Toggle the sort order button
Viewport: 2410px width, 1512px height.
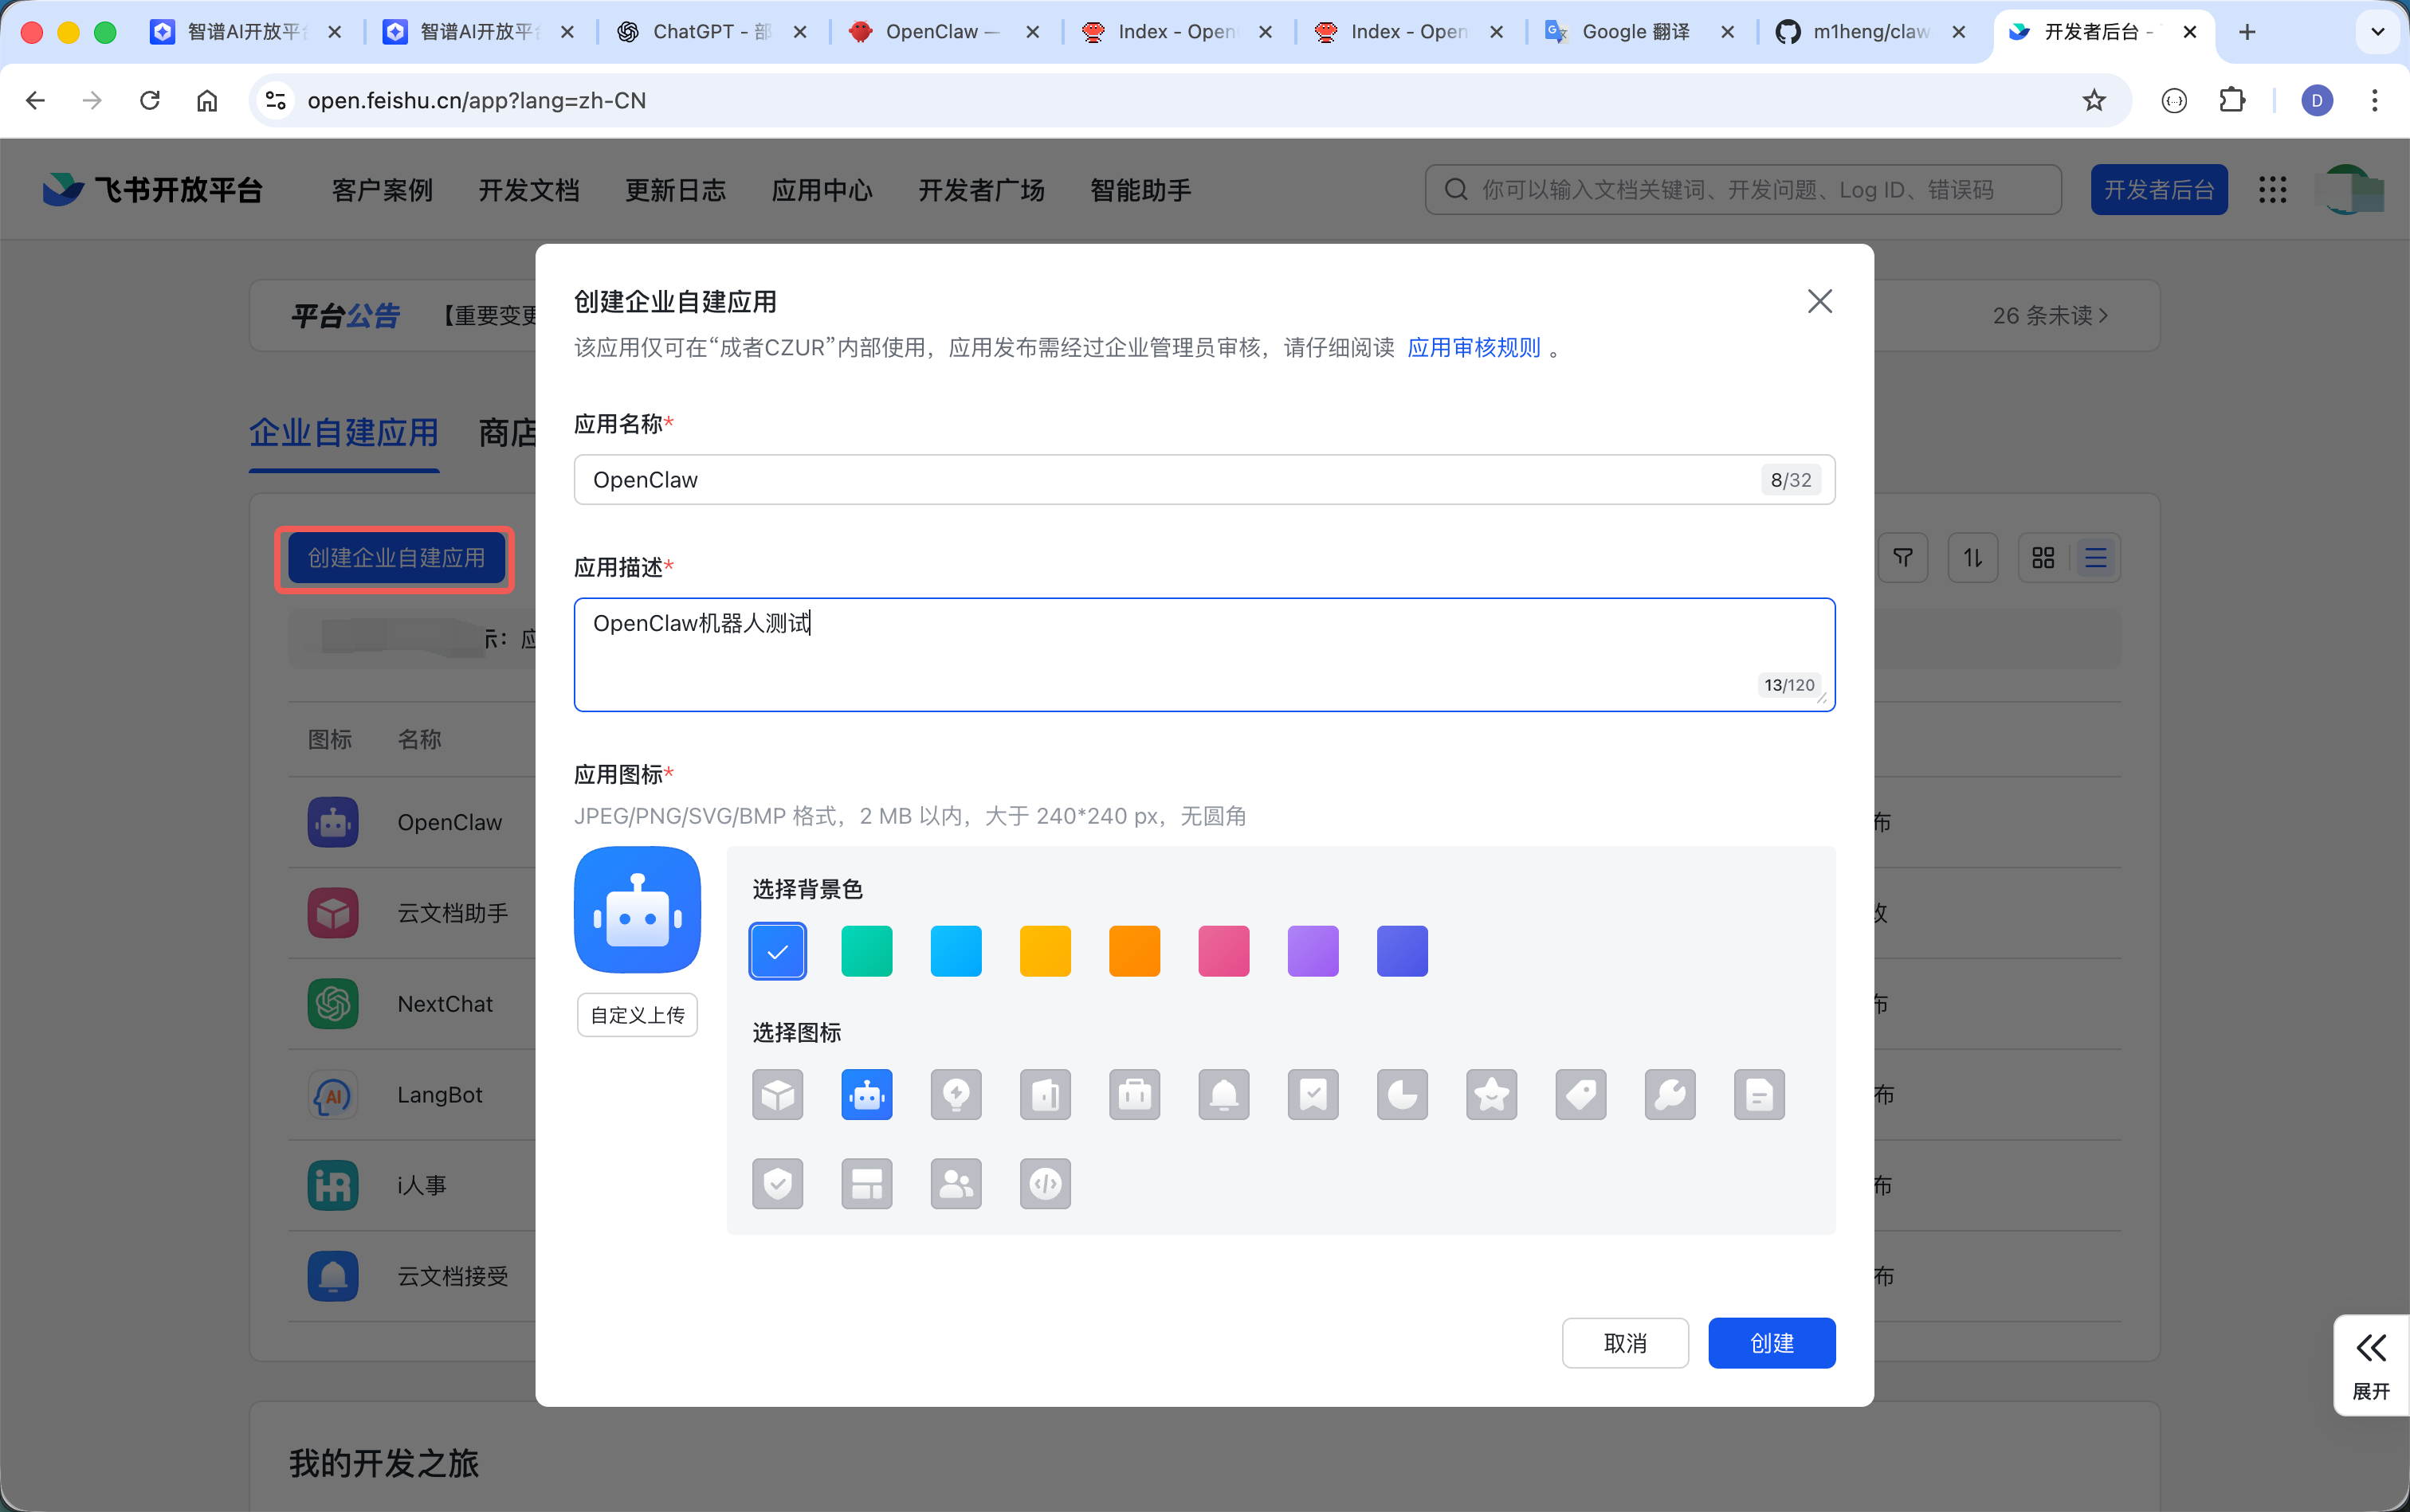pos(1972,557)
